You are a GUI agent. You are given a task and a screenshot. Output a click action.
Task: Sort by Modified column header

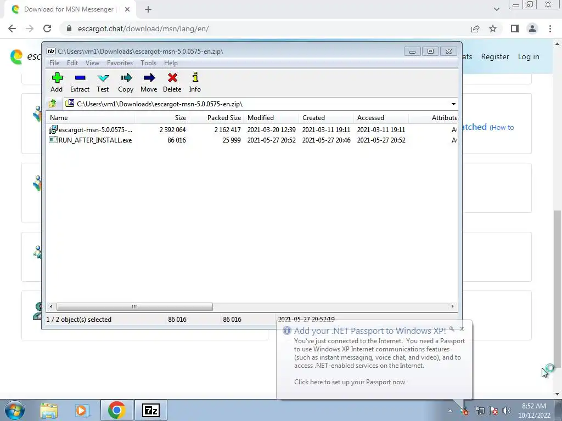tap(271, 118)
